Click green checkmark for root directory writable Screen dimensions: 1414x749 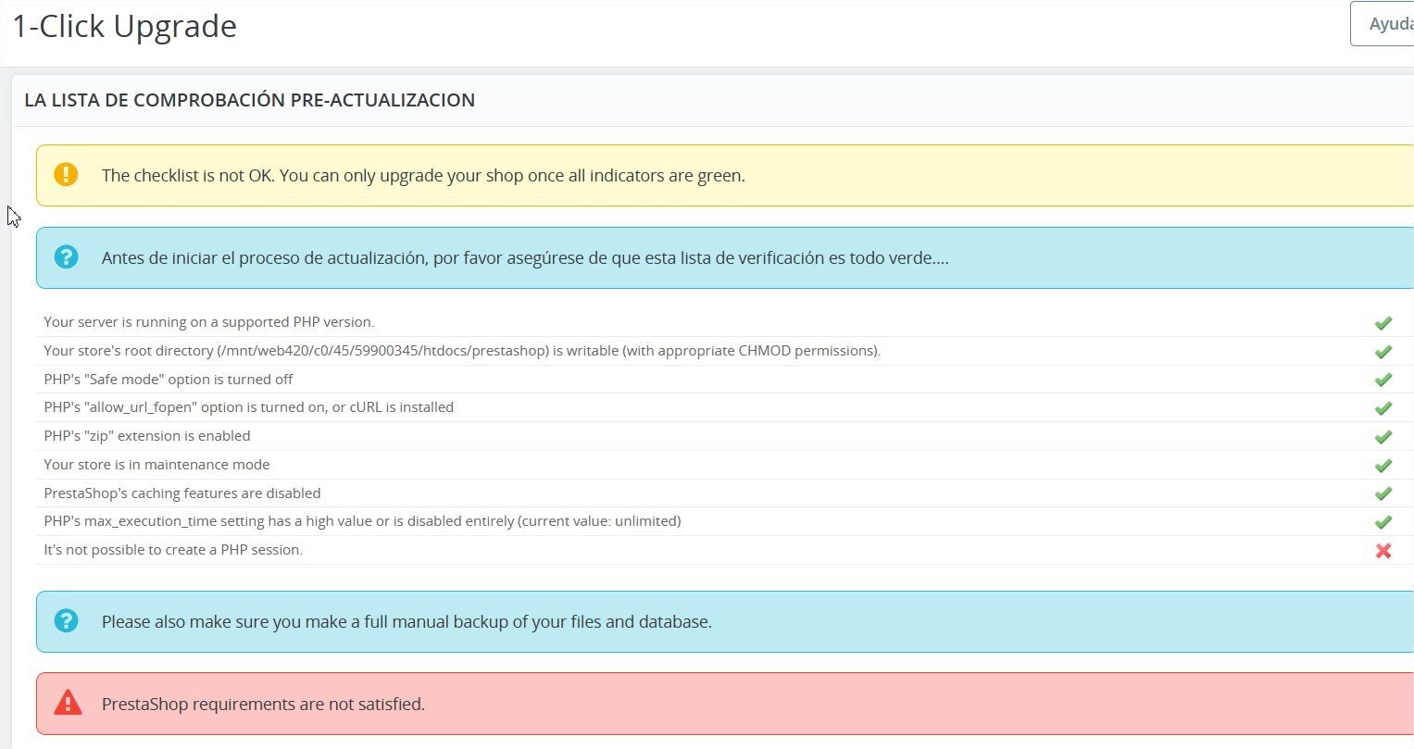click(1383, 352)
